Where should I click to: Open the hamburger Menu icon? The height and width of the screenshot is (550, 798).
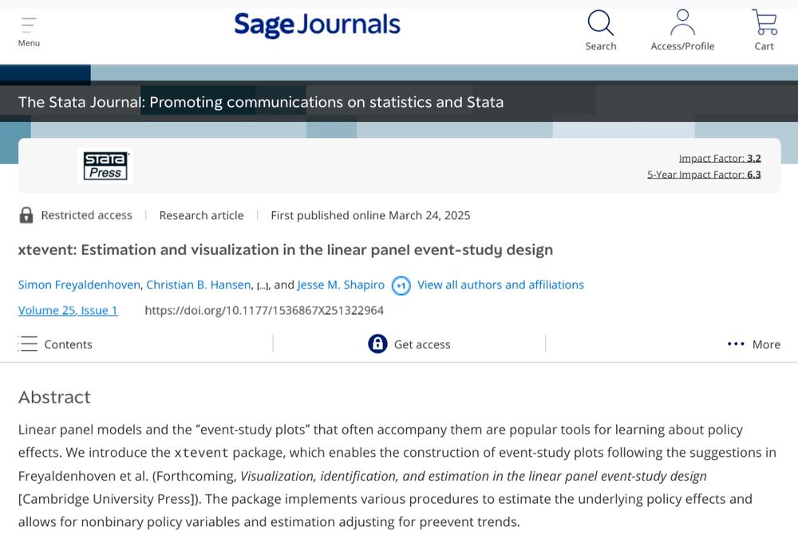29,25
